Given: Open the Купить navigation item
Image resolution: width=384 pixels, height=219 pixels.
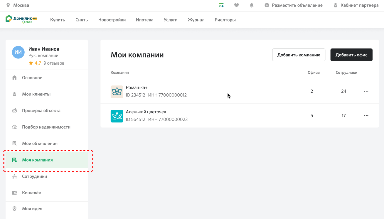Looking at the screenshot, I should point(58,20).
